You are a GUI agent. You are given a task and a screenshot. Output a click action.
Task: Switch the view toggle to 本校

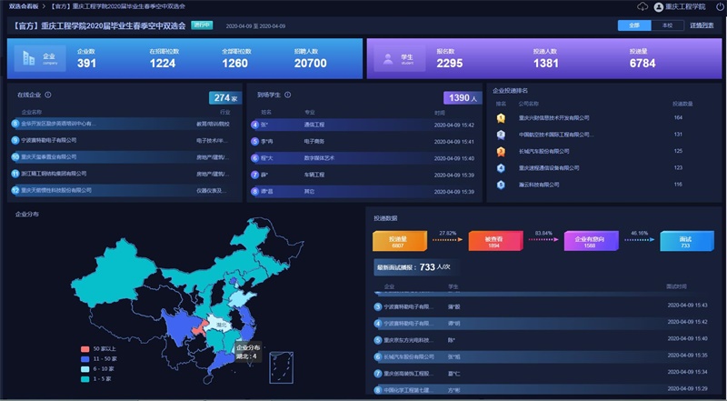[x=667, y=25]
